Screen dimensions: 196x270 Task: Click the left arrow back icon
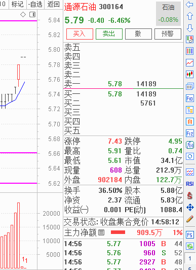coord(189,5)
